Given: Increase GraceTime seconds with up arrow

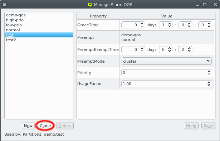Looking at the screenshot, I should click(209, 23).
